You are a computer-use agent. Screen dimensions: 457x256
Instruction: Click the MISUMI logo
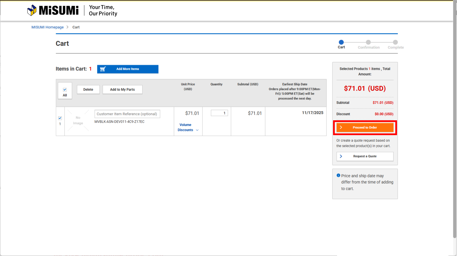pos(53,10)
